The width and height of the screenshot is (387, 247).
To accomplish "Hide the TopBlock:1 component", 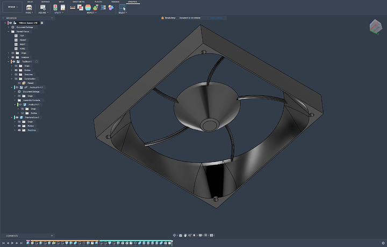I will tap(14, 62).
